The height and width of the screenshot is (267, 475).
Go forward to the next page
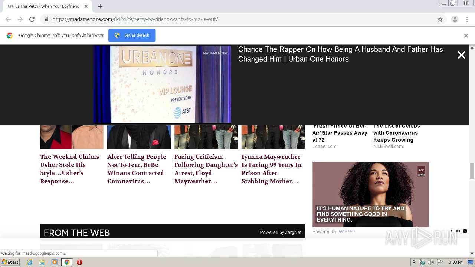(20, 19)
